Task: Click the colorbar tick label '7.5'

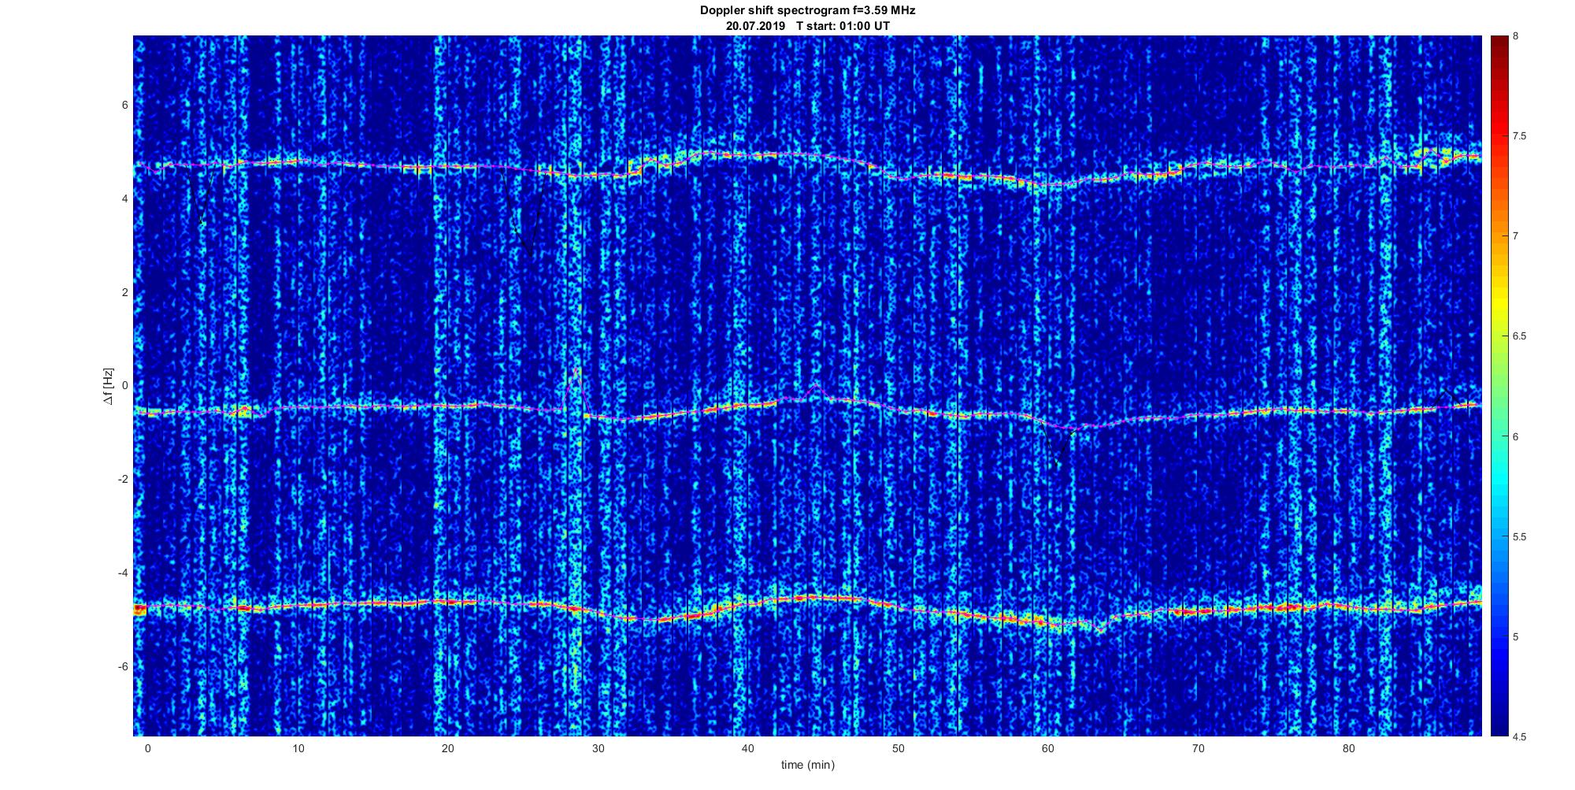Action: (x=1519, y=136)
